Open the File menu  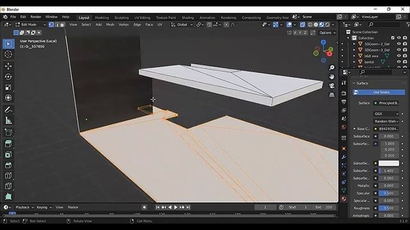13,17
